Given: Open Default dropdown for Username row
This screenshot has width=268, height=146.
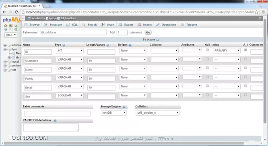Looking at the screenshot, I should 133,59.
